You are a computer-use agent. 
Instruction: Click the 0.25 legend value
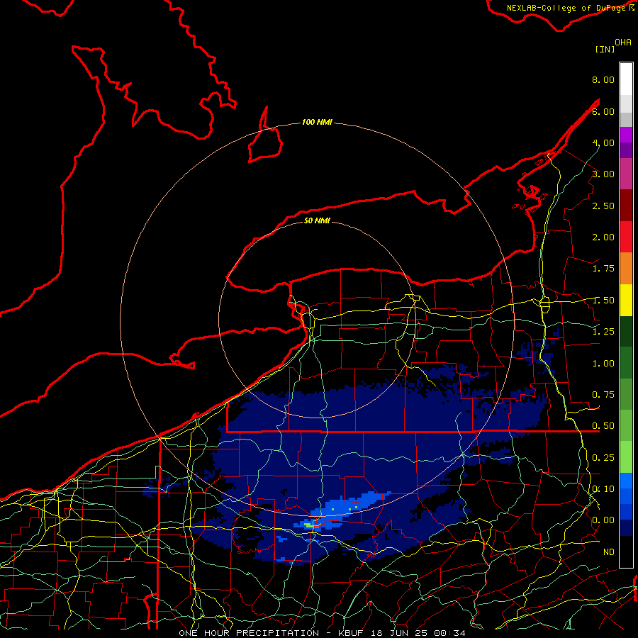coord(603,458)
